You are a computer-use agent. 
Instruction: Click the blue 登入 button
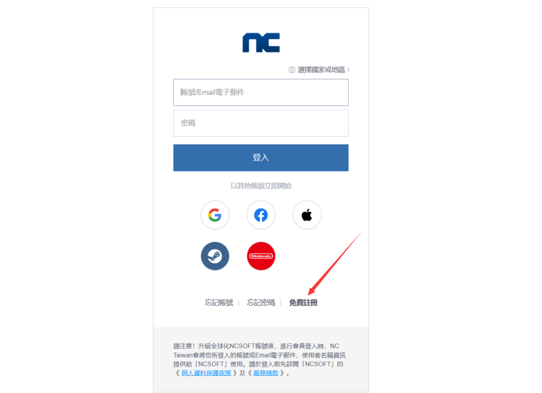pyautogui.click(x=261, y=158)
